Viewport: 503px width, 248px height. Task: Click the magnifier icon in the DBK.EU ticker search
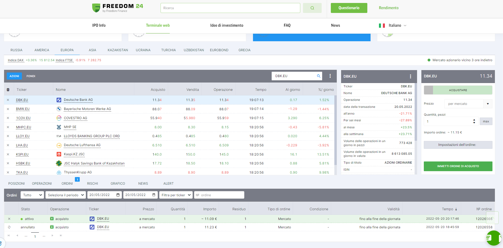pos(319,76)
